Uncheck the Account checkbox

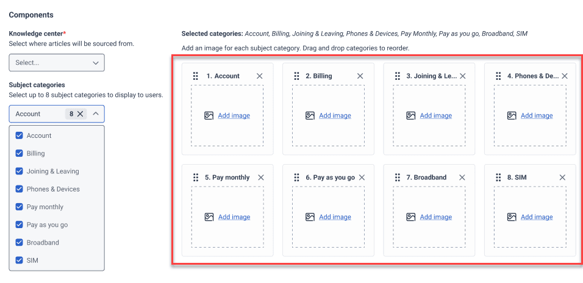[20, 135]
